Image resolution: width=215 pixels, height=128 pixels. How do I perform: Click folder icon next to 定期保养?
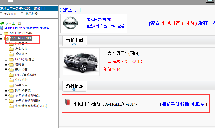(x=11, y=85)
